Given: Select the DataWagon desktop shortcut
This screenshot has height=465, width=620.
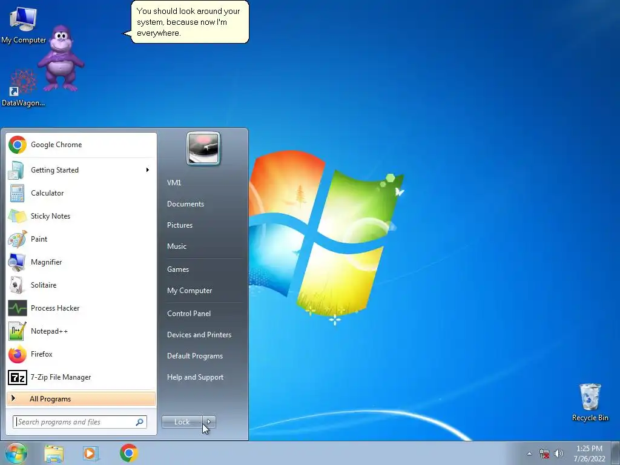Looking at the screenshot, I should pyautogui.click(x=23, y=88).
